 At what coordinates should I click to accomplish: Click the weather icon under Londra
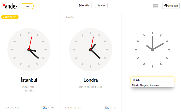[107, 108]
